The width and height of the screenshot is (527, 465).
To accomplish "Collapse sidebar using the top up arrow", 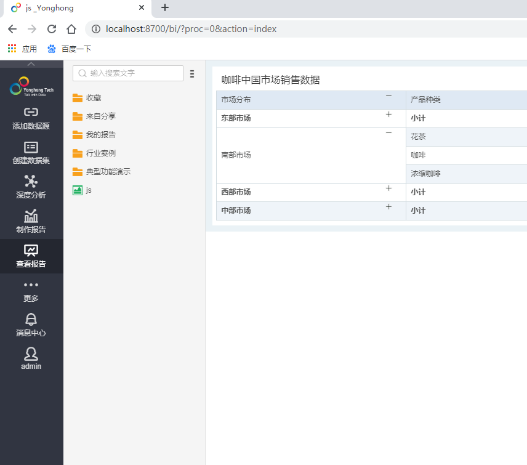I will click(x=31, y=64).
